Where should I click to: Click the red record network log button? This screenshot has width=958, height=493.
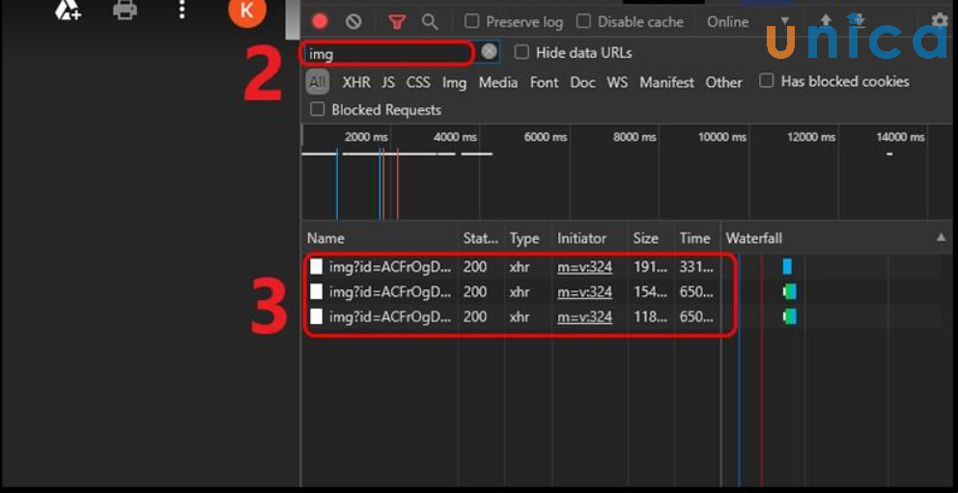point(320,22)
